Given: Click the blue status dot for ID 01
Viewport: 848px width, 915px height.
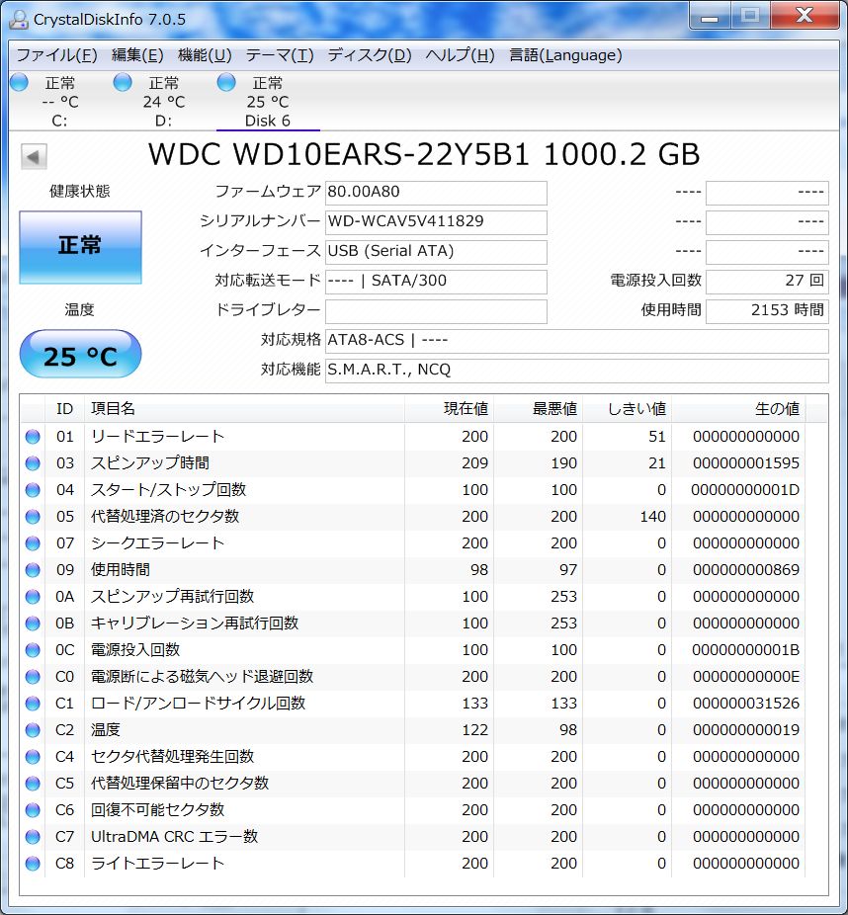Looking at the screenshot, I should pos(33,437).
